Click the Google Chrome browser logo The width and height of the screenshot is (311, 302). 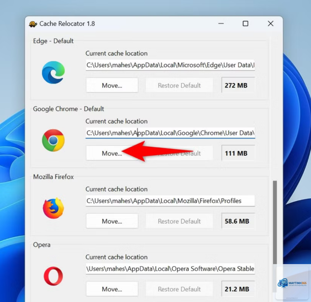pyautogui.click(x=53, y=140)
